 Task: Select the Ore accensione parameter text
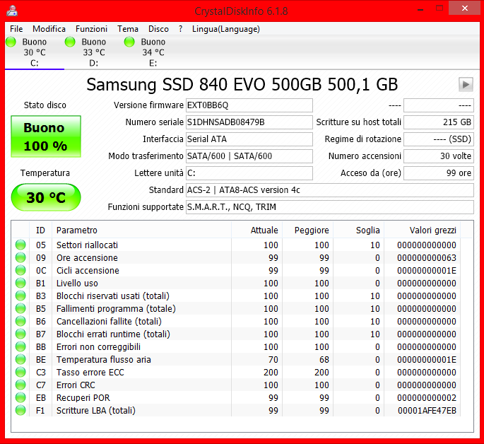(87, 257)
